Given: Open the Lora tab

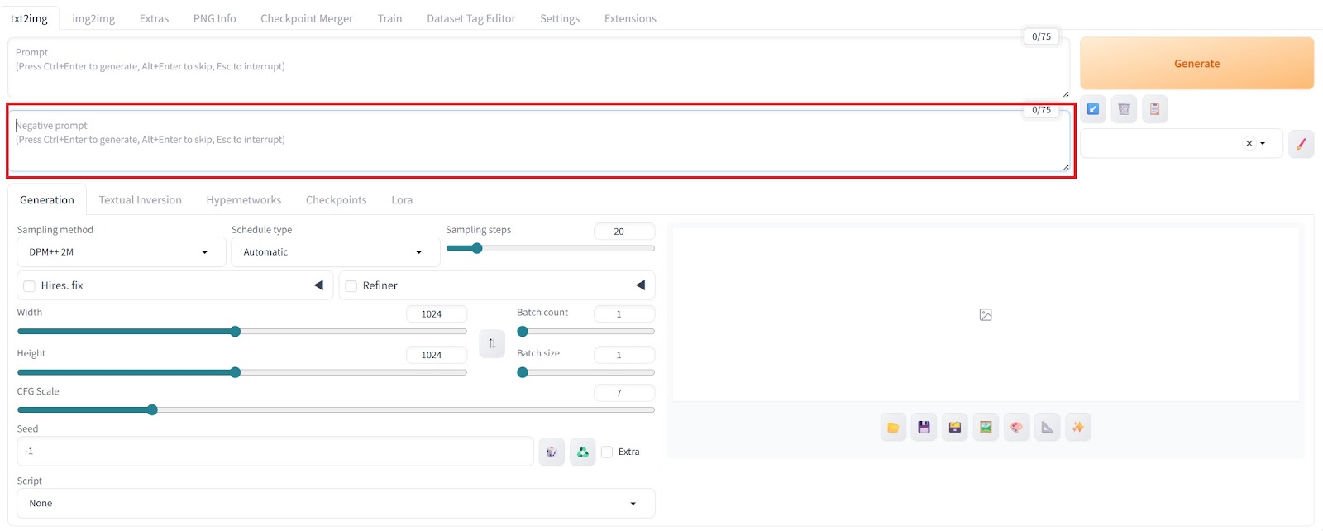Looking at the screenshot, I should tap(402, 200).
